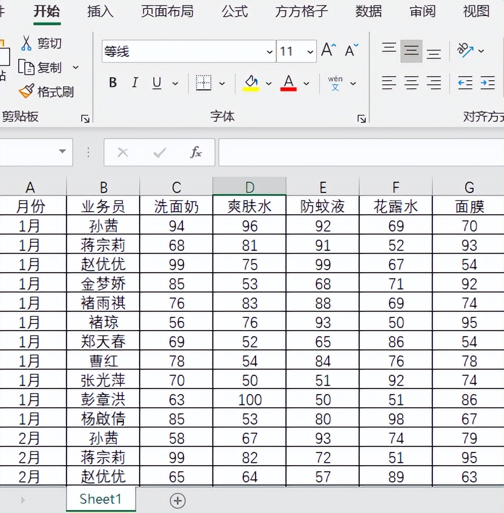Click the 洗面奶 header cell

(x=176, y=206)
